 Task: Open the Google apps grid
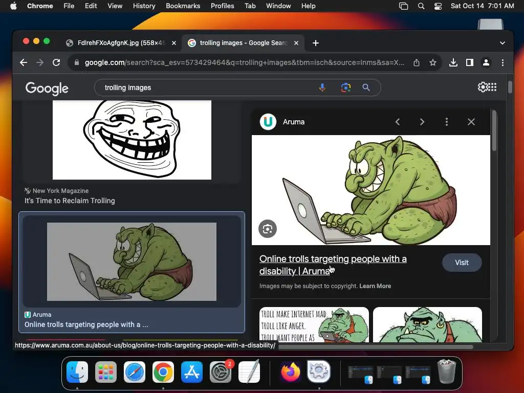click(x=492, y=87)
